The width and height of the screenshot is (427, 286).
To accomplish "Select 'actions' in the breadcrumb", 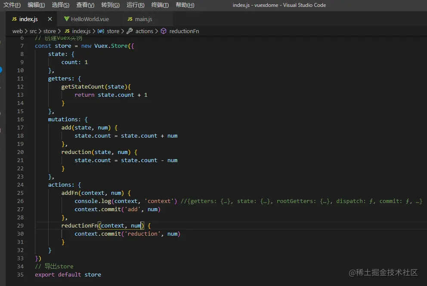I will (x=144, y=31).
